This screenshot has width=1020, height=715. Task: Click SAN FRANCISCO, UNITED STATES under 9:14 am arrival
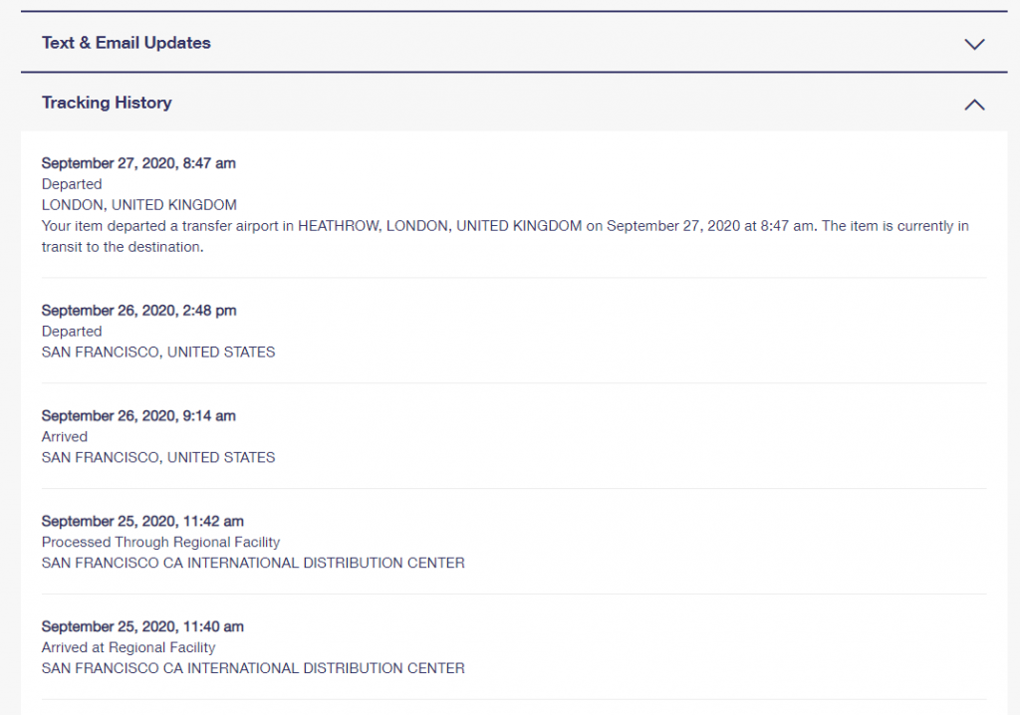(158, 457)
